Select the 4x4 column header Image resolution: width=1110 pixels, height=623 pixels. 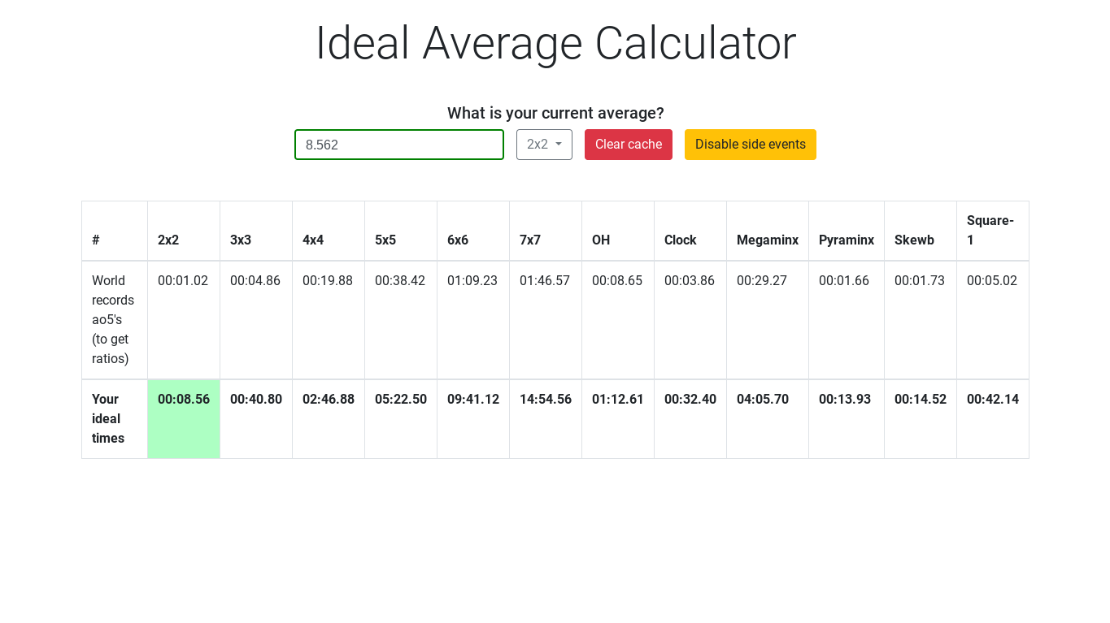(x=313, y=240)
